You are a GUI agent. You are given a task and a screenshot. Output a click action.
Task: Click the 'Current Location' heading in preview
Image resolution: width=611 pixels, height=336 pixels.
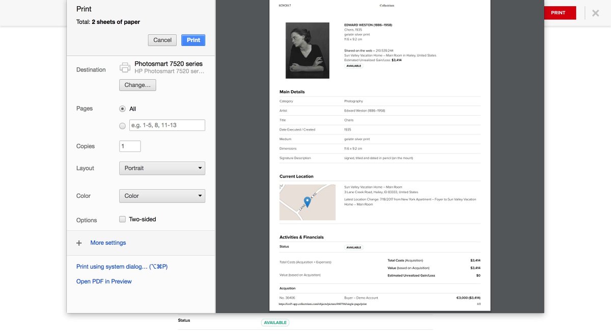coord(296,176)
